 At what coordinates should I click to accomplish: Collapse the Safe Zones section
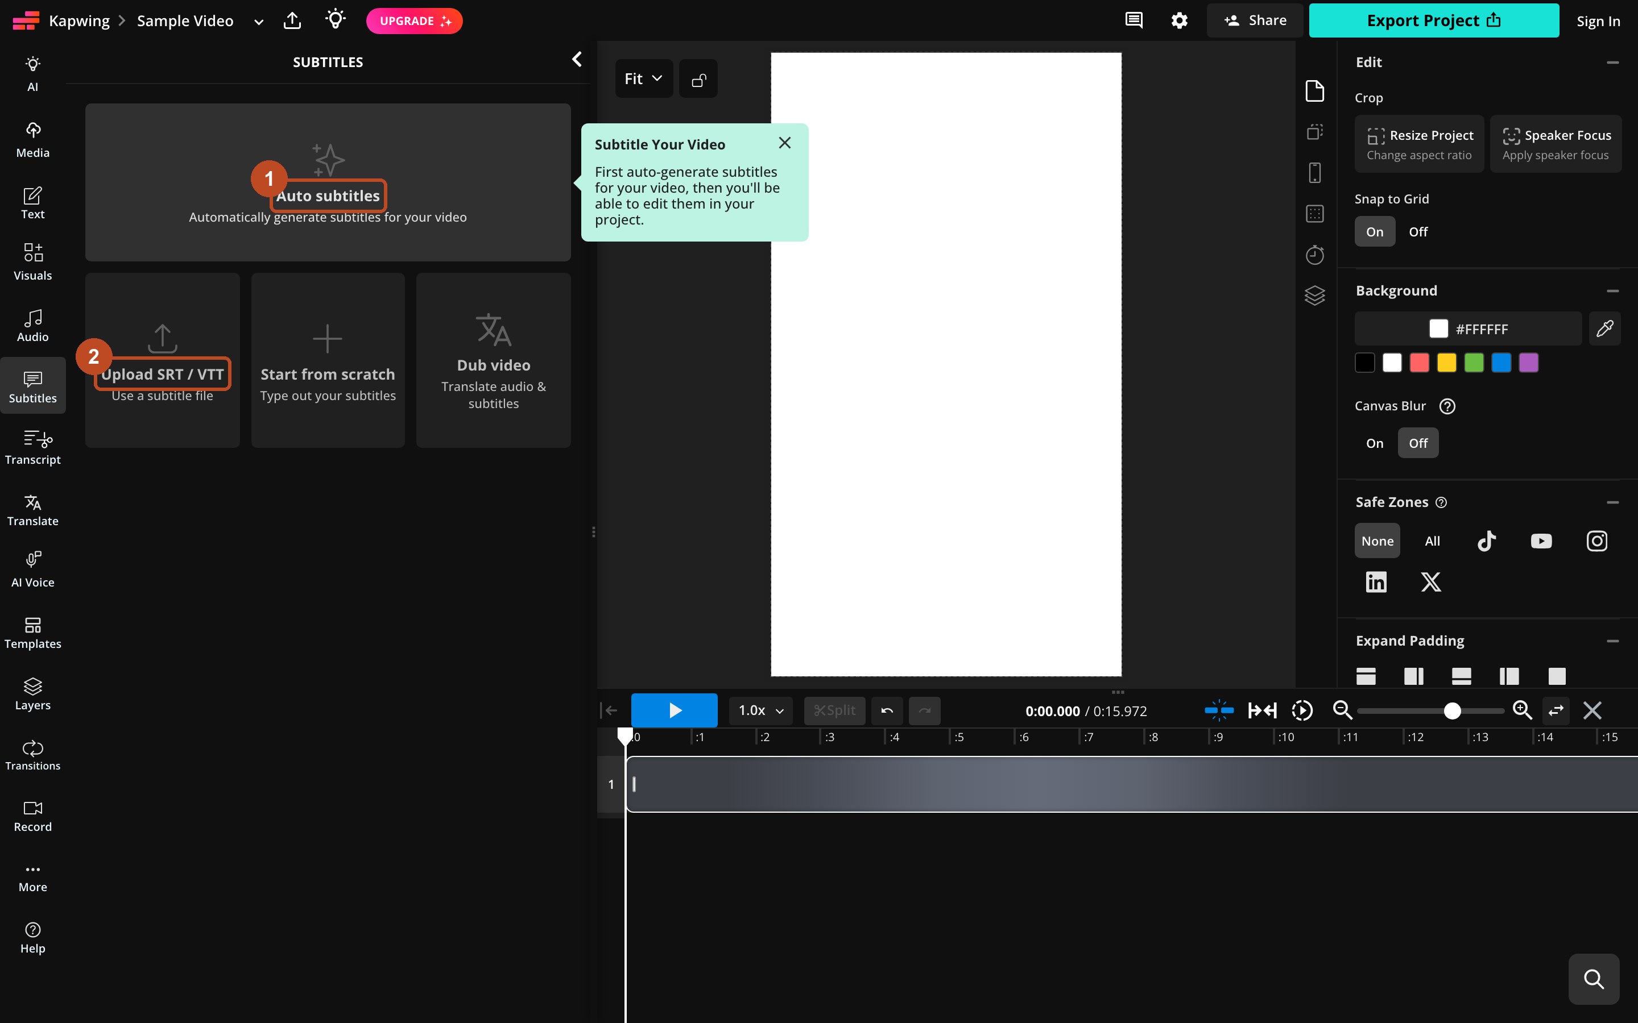point(1612,502)
